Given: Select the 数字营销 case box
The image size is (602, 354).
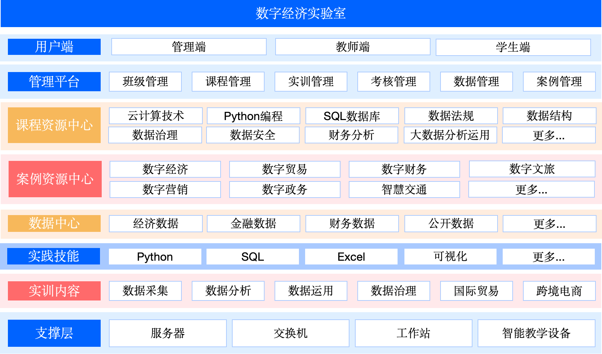Looking at the screenshot, I should coord(165,190).
